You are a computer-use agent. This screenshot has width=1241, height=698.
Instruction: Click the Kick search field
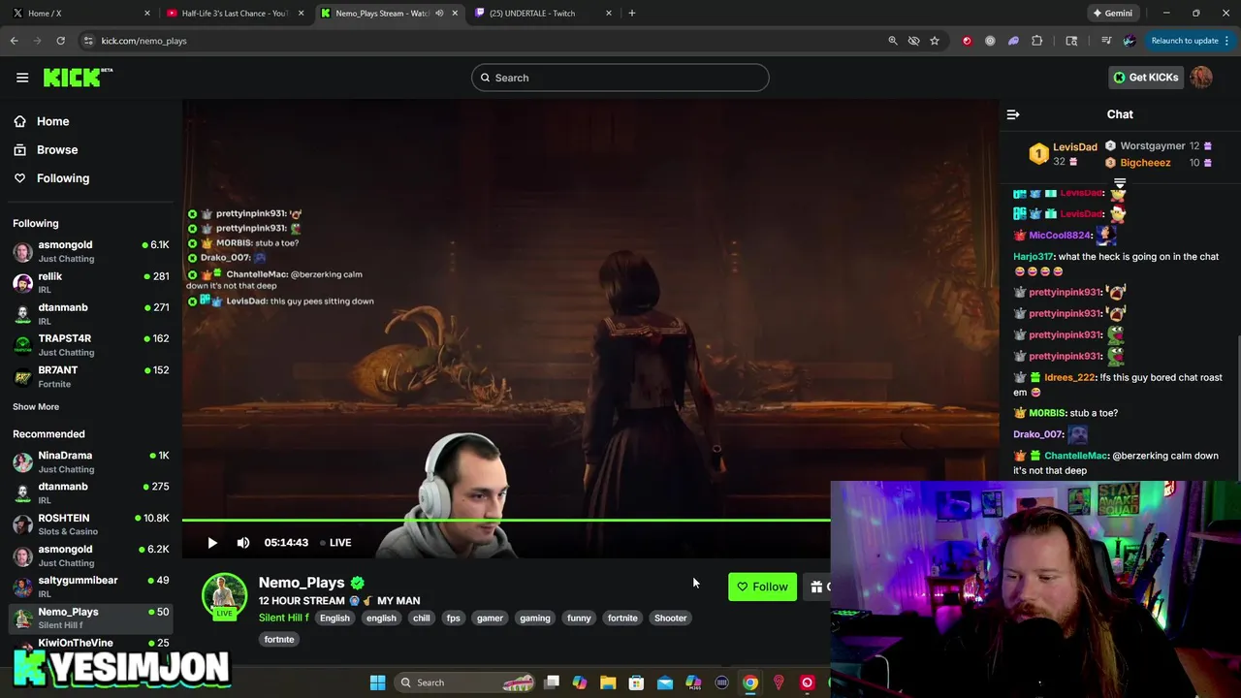620,78
